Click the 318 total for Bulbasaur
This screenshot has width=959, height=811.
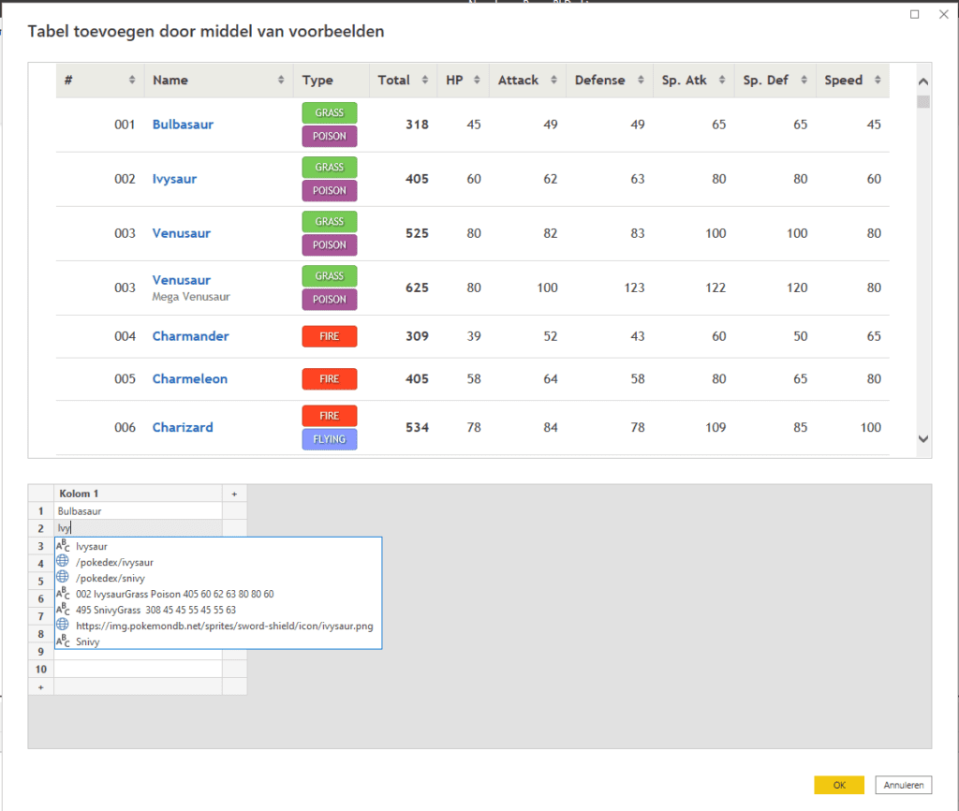click(417, 125)
